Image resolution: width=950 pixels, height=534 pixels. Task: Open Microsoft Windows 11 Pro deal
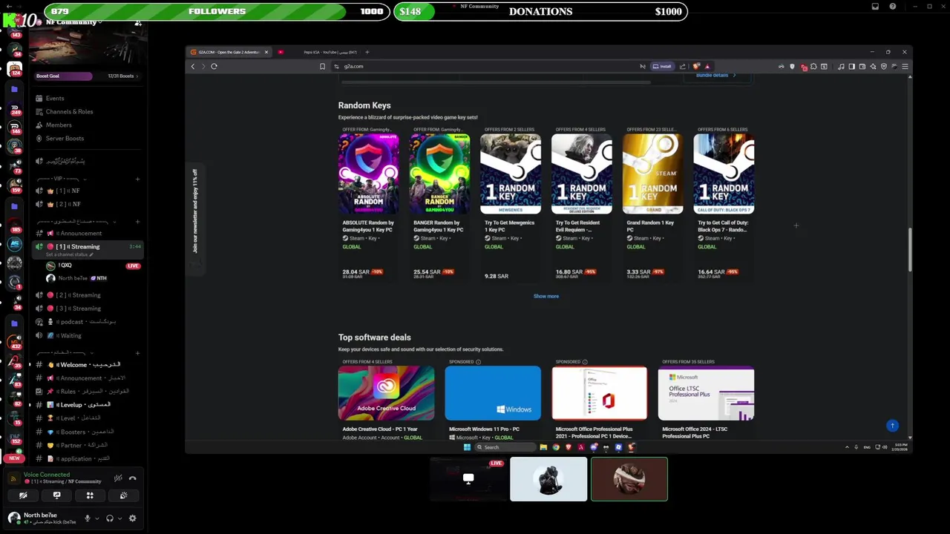[493, 400]
